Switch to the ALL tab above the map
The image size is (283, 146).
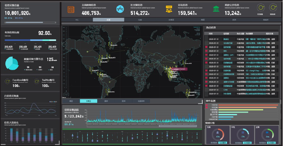pos(77,20)
